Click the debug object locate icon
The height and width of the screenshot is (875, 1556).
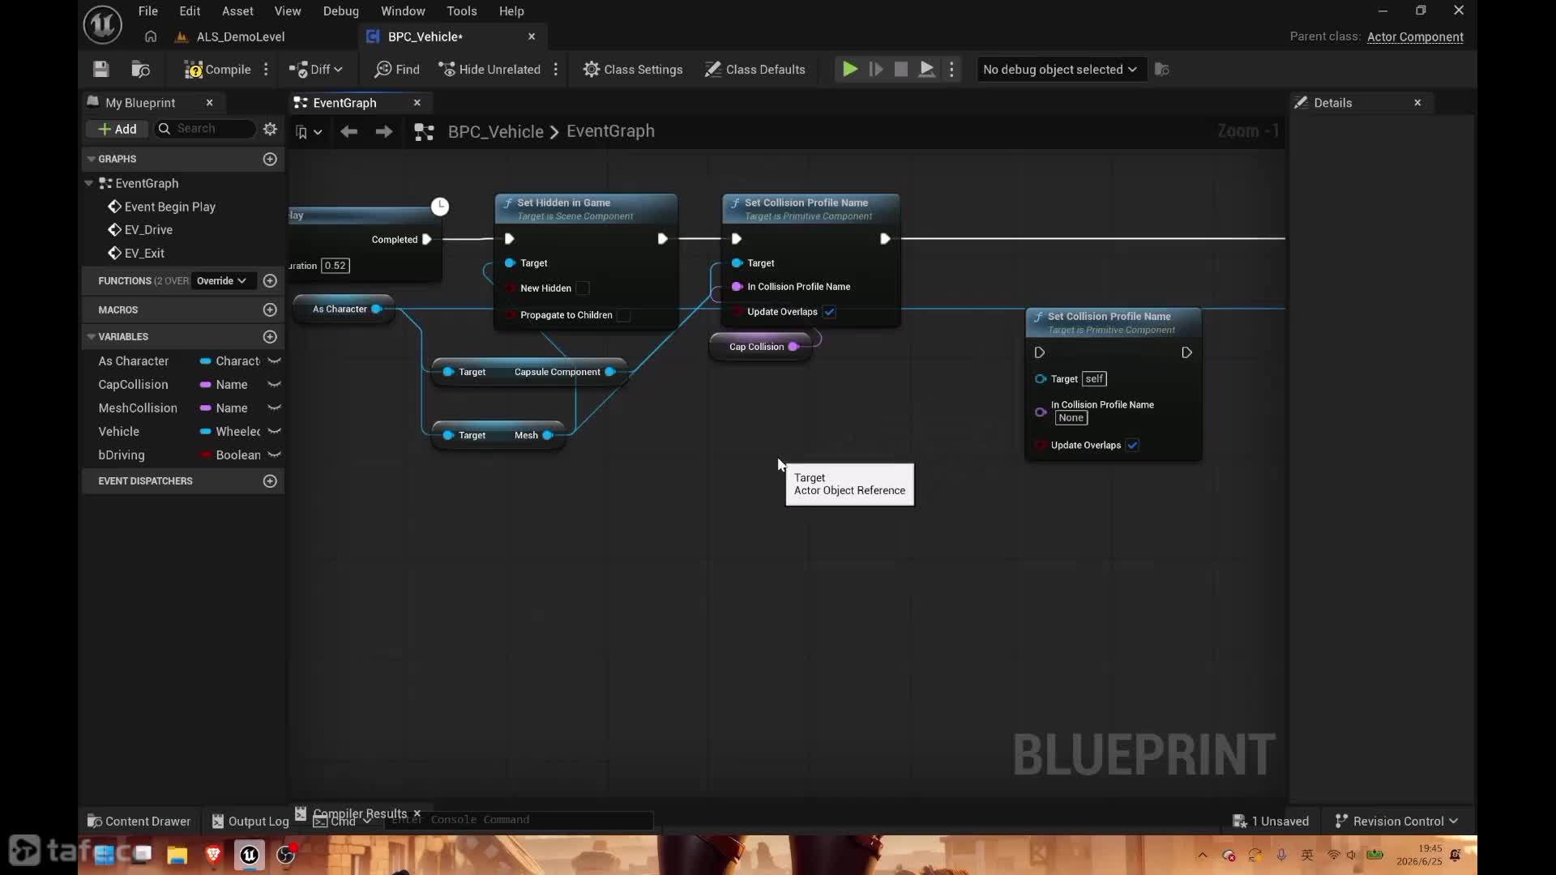pyautogui.click(x=1162, y=70)
